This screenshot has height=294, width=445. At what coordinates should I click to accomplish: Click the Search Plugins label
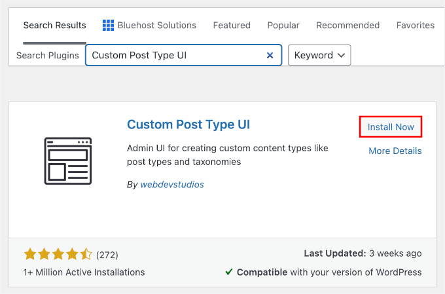click(x=47, y=56)
